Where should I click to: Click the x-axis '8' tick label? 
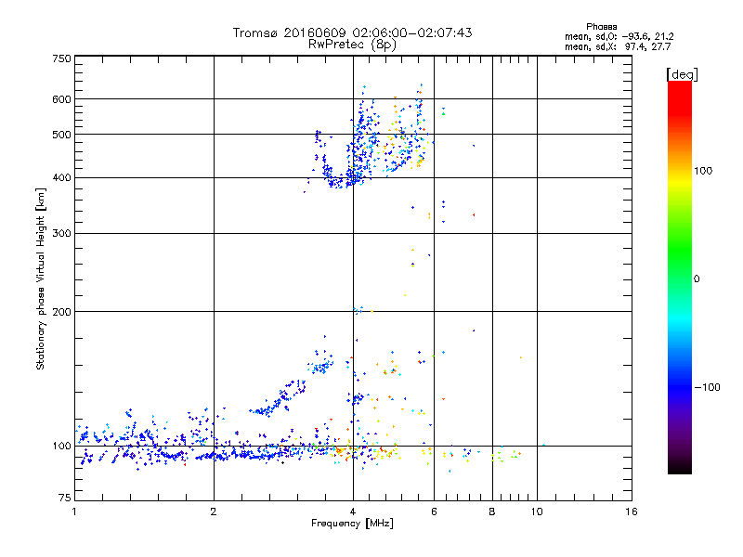point(492,512)
